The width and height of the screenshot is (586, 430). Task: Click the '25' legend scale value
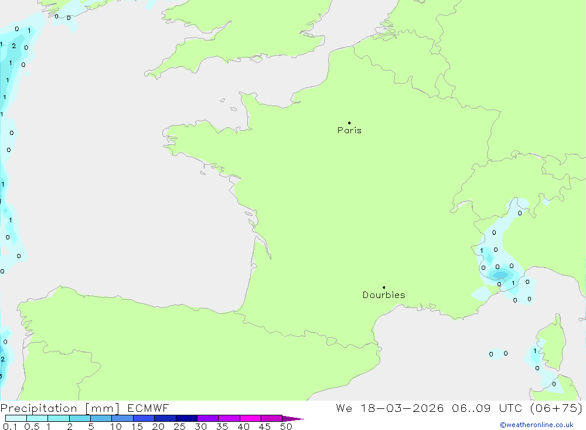click(x=180, y=426)
